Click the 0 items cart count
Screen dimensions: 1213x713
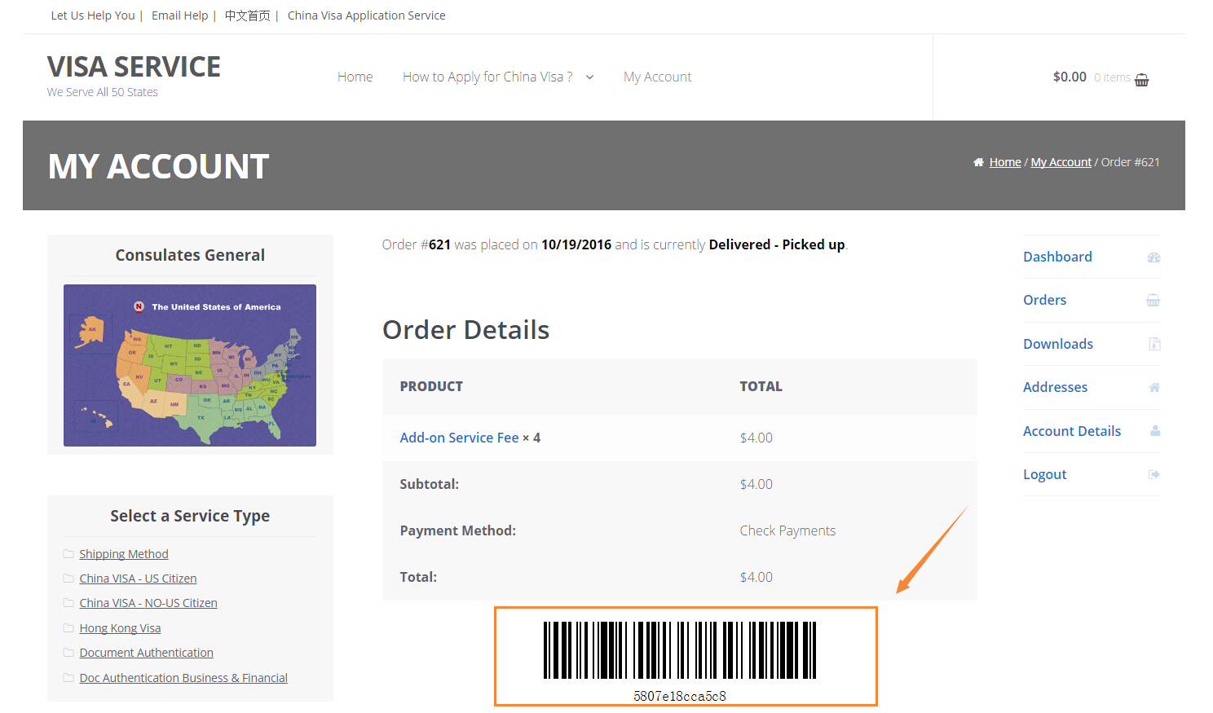coord(1112,77)
